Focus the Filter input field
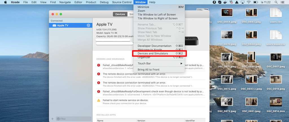The image size is (289, 122). [x=74, y=119]
